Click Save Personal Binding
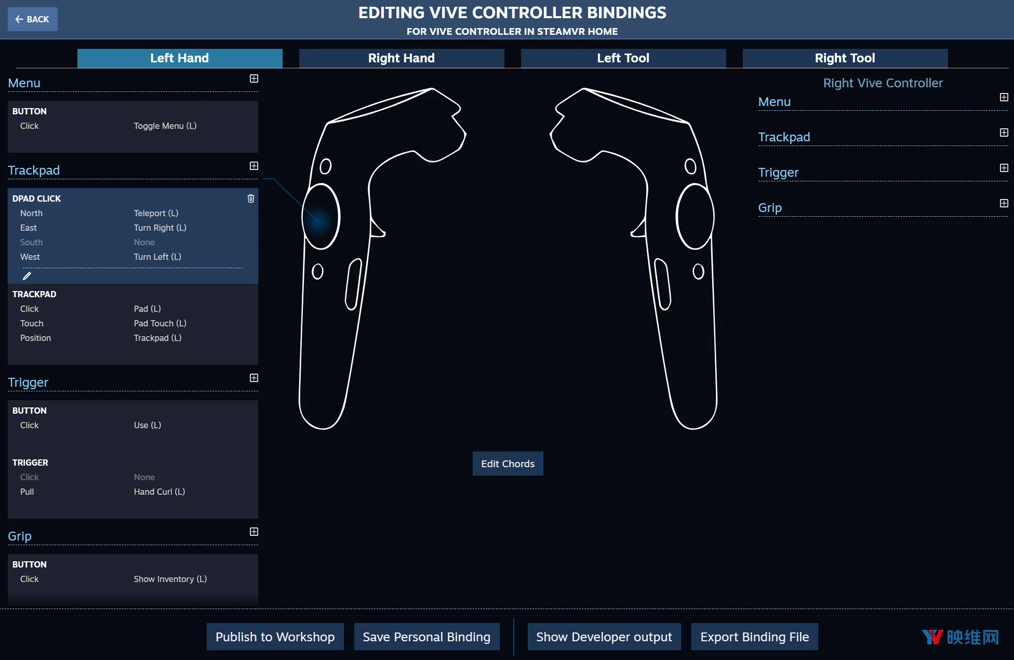Image resolution: width=1014 pixels, height=660 pixels. 426,637
